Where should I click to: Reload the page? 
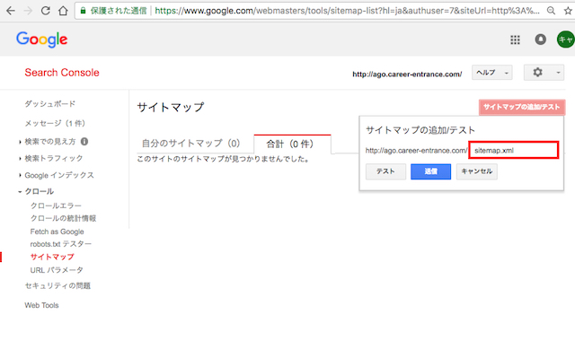pyautogui.click(x=46, y=11)
